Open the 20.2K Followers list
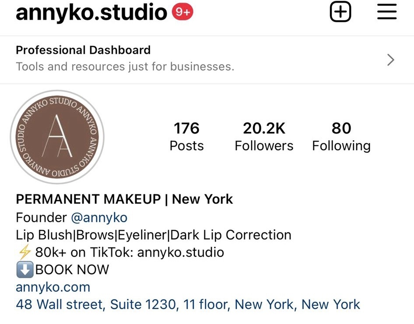This screenshot has width=414, height=324. point(264,137)
